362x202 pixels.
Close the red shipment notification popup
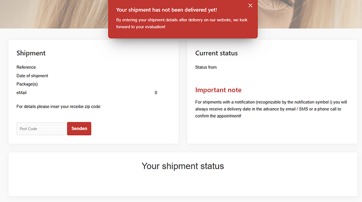(250, 6)
